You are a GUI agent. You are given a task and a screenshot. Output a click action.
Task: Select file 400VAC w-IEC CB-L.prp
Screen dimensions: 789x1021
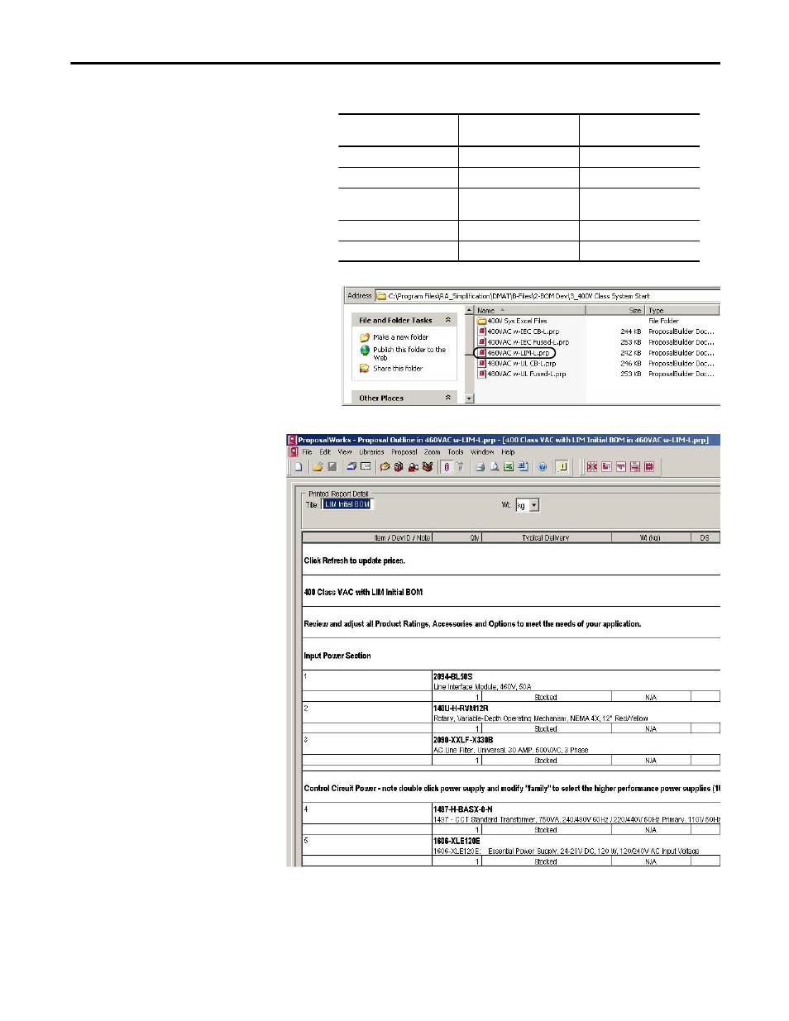point(523,332)
